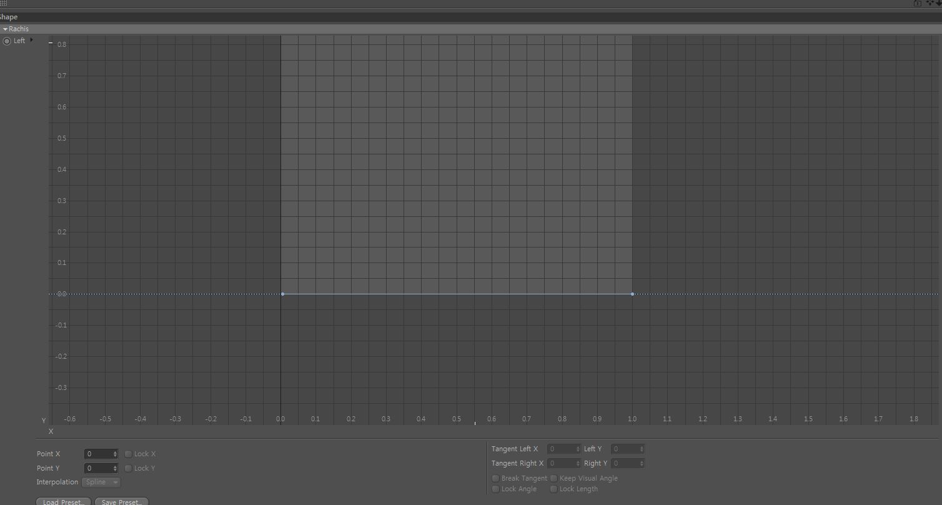The width and height of the screenshot is (942, 505).
Task: Toggle the Lock Length checkbox
Action: point(553,489)
